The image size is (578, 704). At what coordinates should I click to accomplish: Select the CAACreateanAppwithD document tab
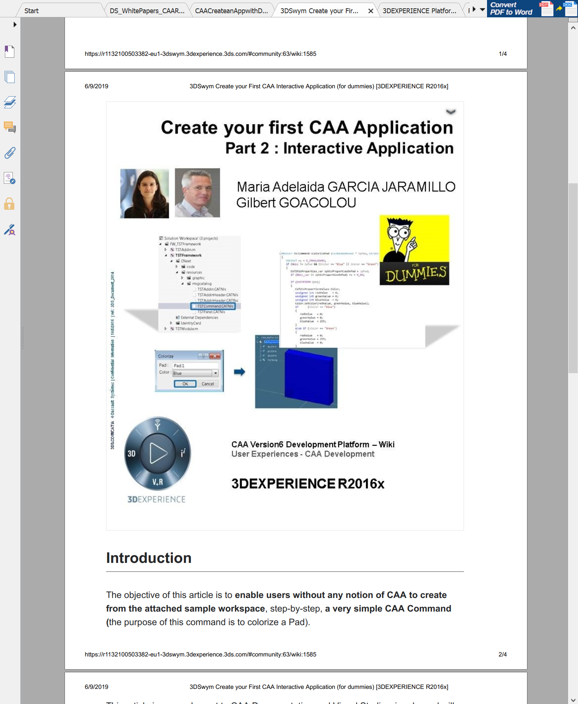click(231, 11)
